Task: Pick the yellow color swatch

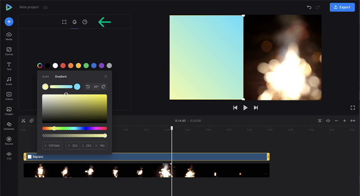Action: tap(78, 65)
